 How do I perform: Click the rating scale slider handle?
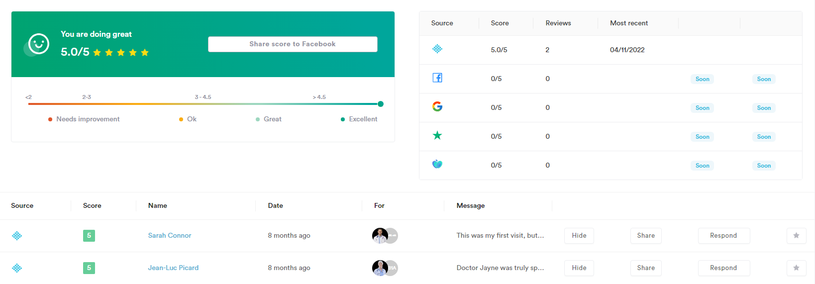tap(381, 104)
